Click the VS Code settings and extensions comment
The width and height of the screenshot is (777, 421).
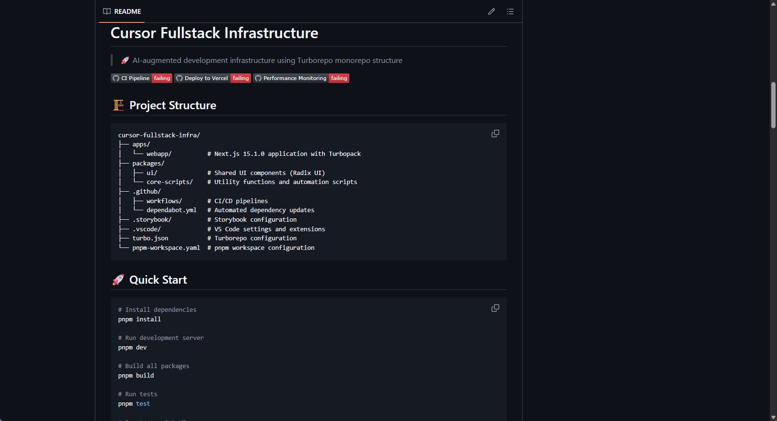pos(266,229)
